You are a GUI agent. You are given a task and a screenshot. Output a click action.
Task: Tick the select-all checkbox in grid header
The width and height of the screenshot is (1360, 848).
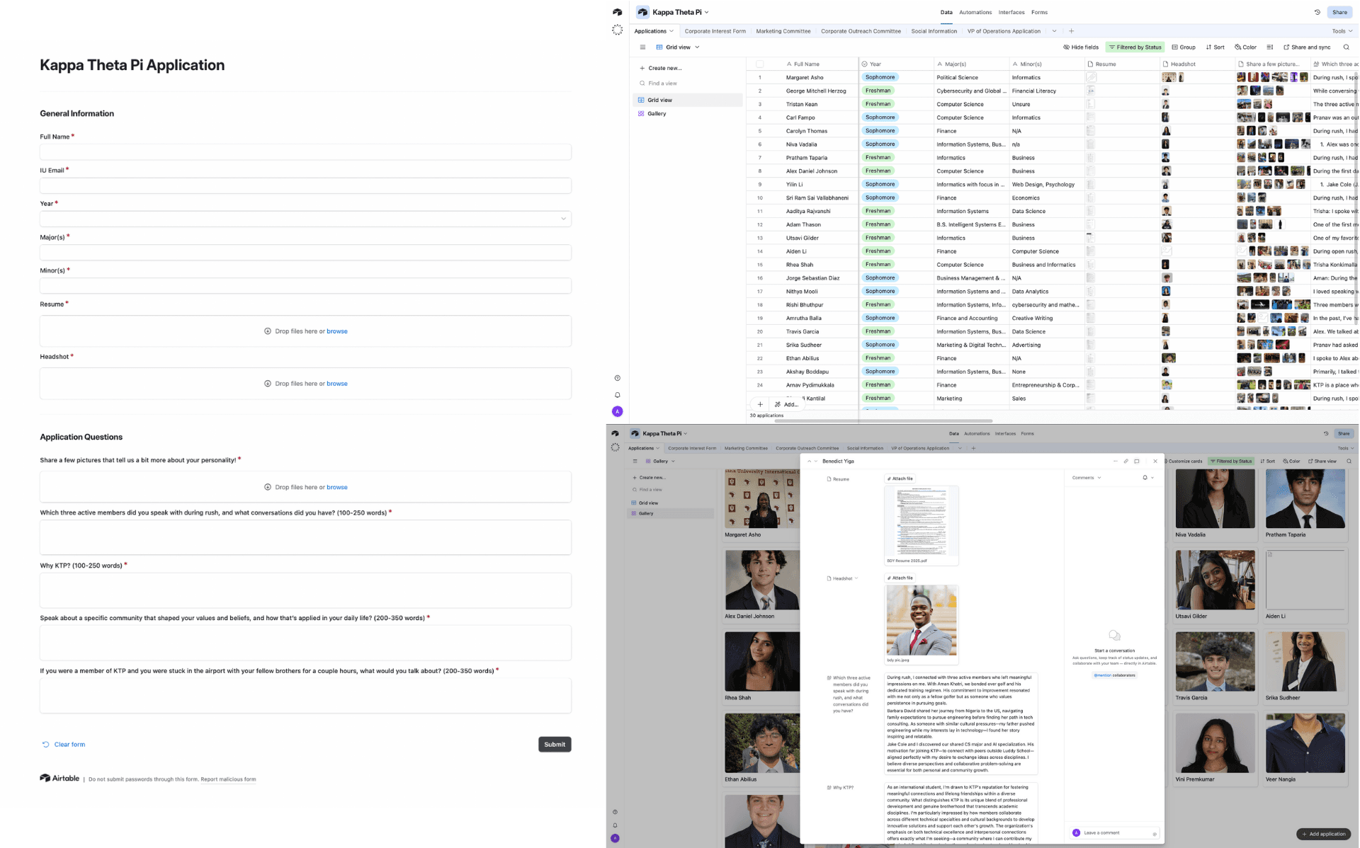tap(759, 64)
